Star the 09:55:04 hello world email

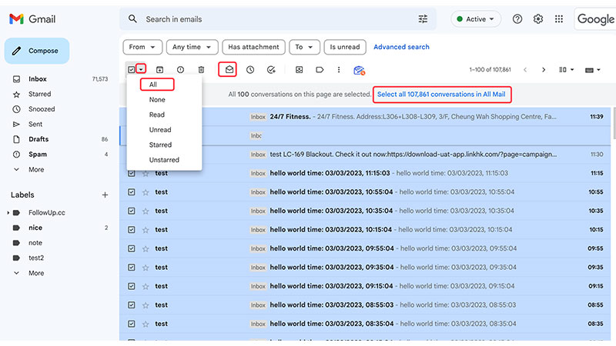click(x=146, y=248)
